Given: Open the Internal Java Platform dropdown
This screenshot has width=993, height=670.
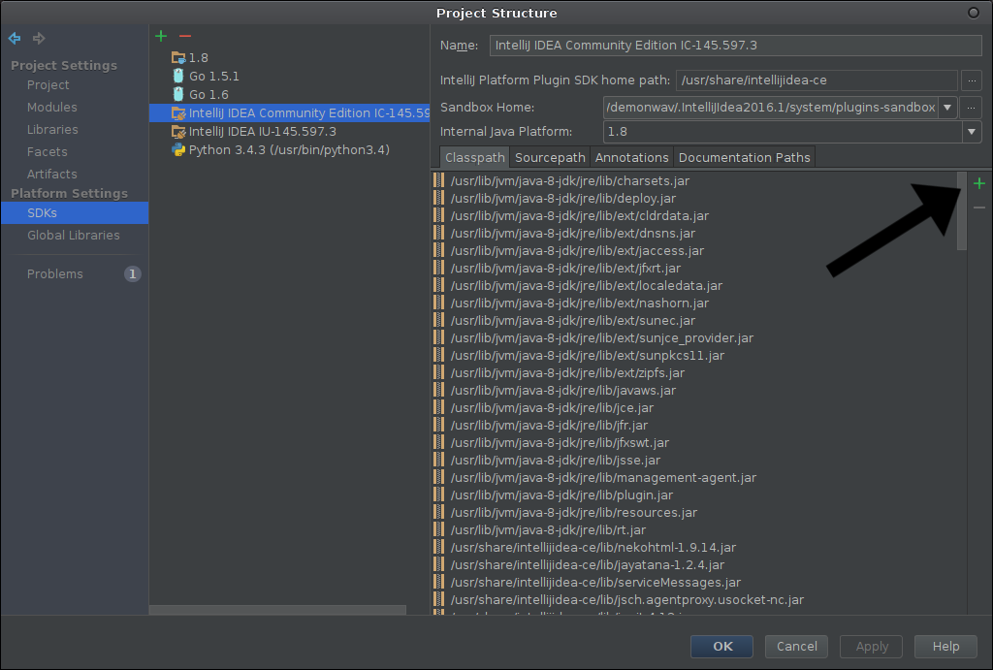Looking at the screenshot, I should [972, 132].
